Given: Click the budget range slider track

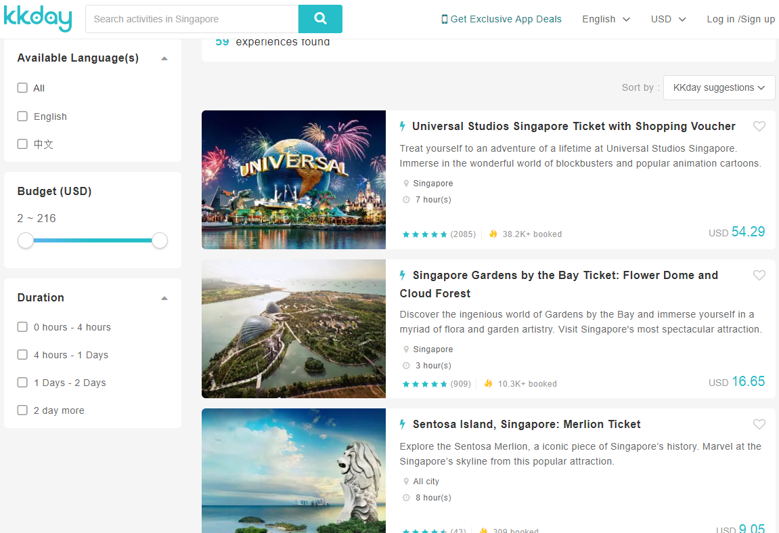Looking at the screenshot, I should (93, 240).
